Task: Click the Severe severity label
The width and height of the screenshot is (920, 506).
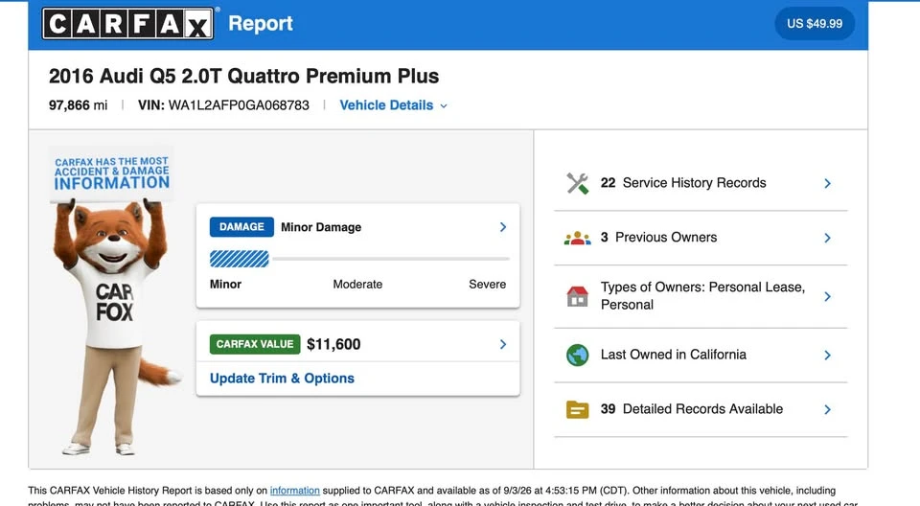Action: [487, 284]
